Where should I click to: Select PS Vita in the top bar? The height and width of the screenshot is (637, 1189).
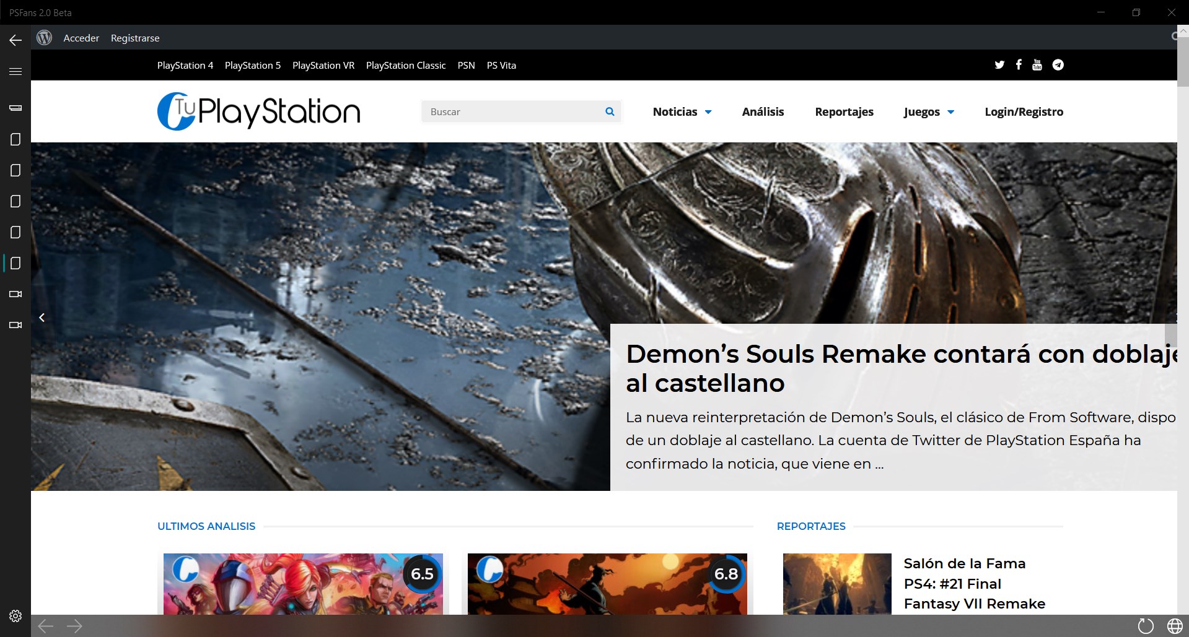click(x=501, y=65)
